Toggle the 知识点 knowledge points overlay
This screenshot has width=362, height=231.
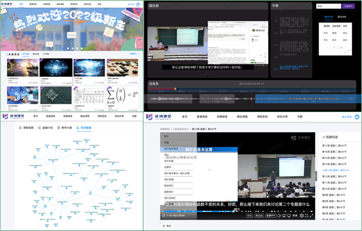[258, 216]
